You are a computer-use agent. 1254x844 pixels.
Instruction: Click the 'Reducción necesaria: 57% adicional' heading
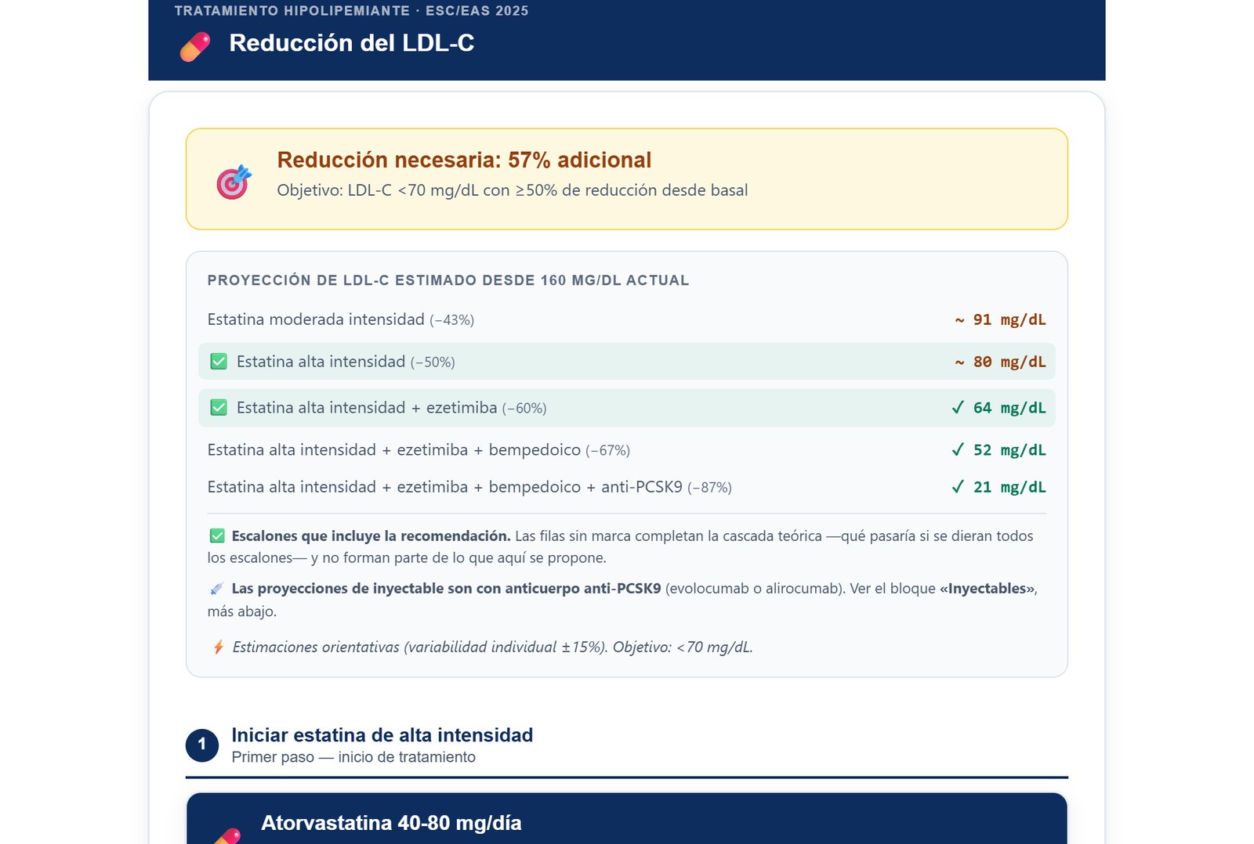point(464,160)
